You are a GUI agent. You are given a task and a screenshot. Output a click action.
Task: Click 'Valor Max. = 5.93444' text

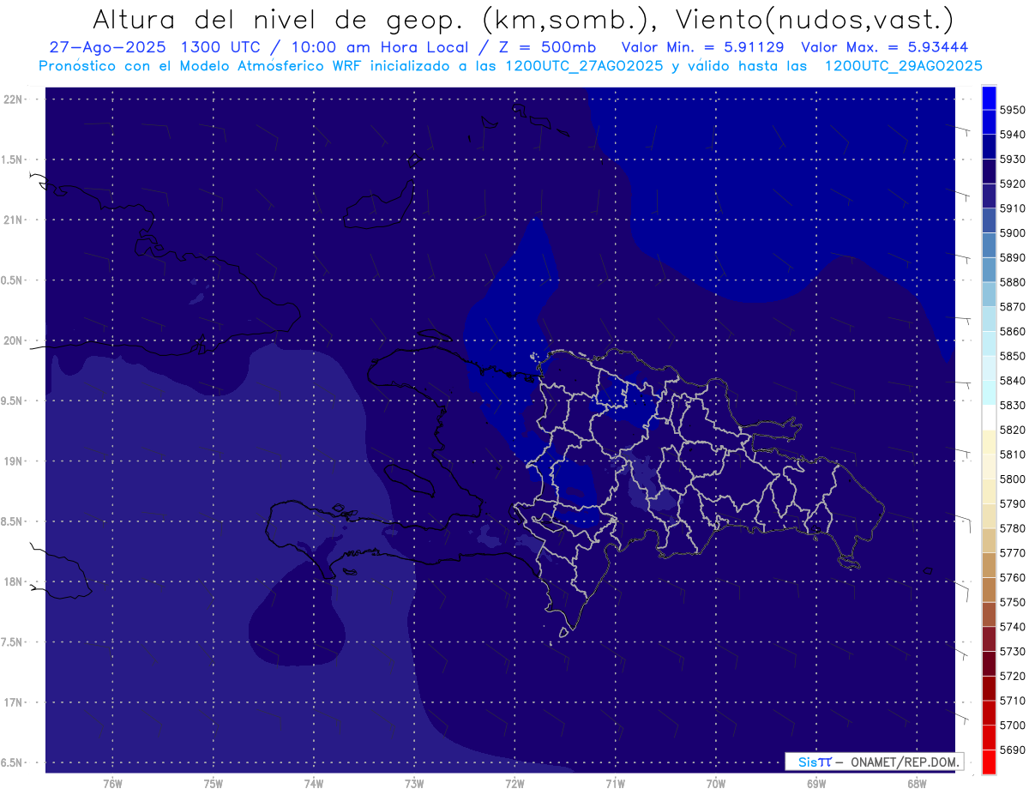tap(886, 48)
